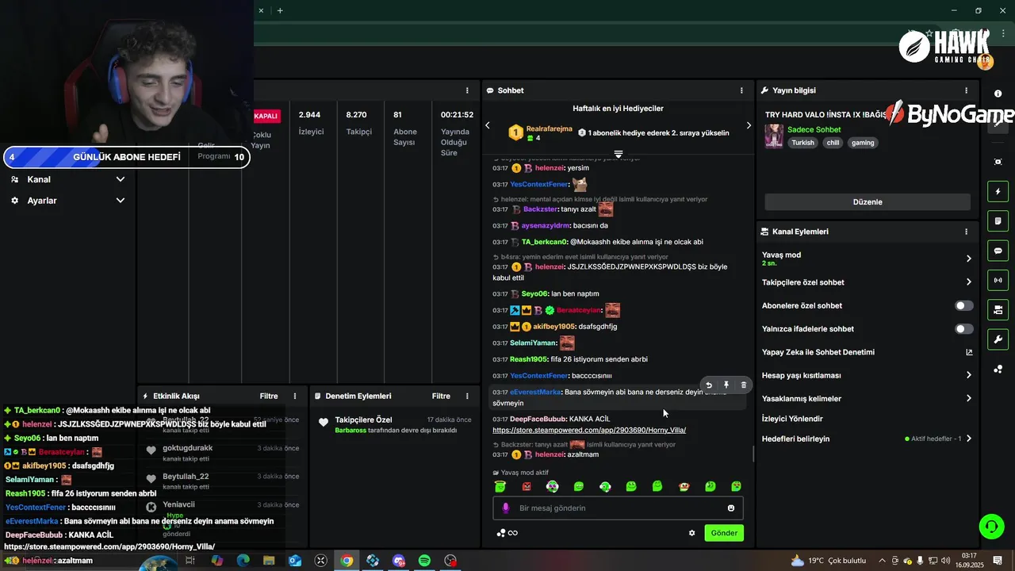This screenshot has height=571, width=1015.
Task: Click the green headset support button
Action: (990, 526)
